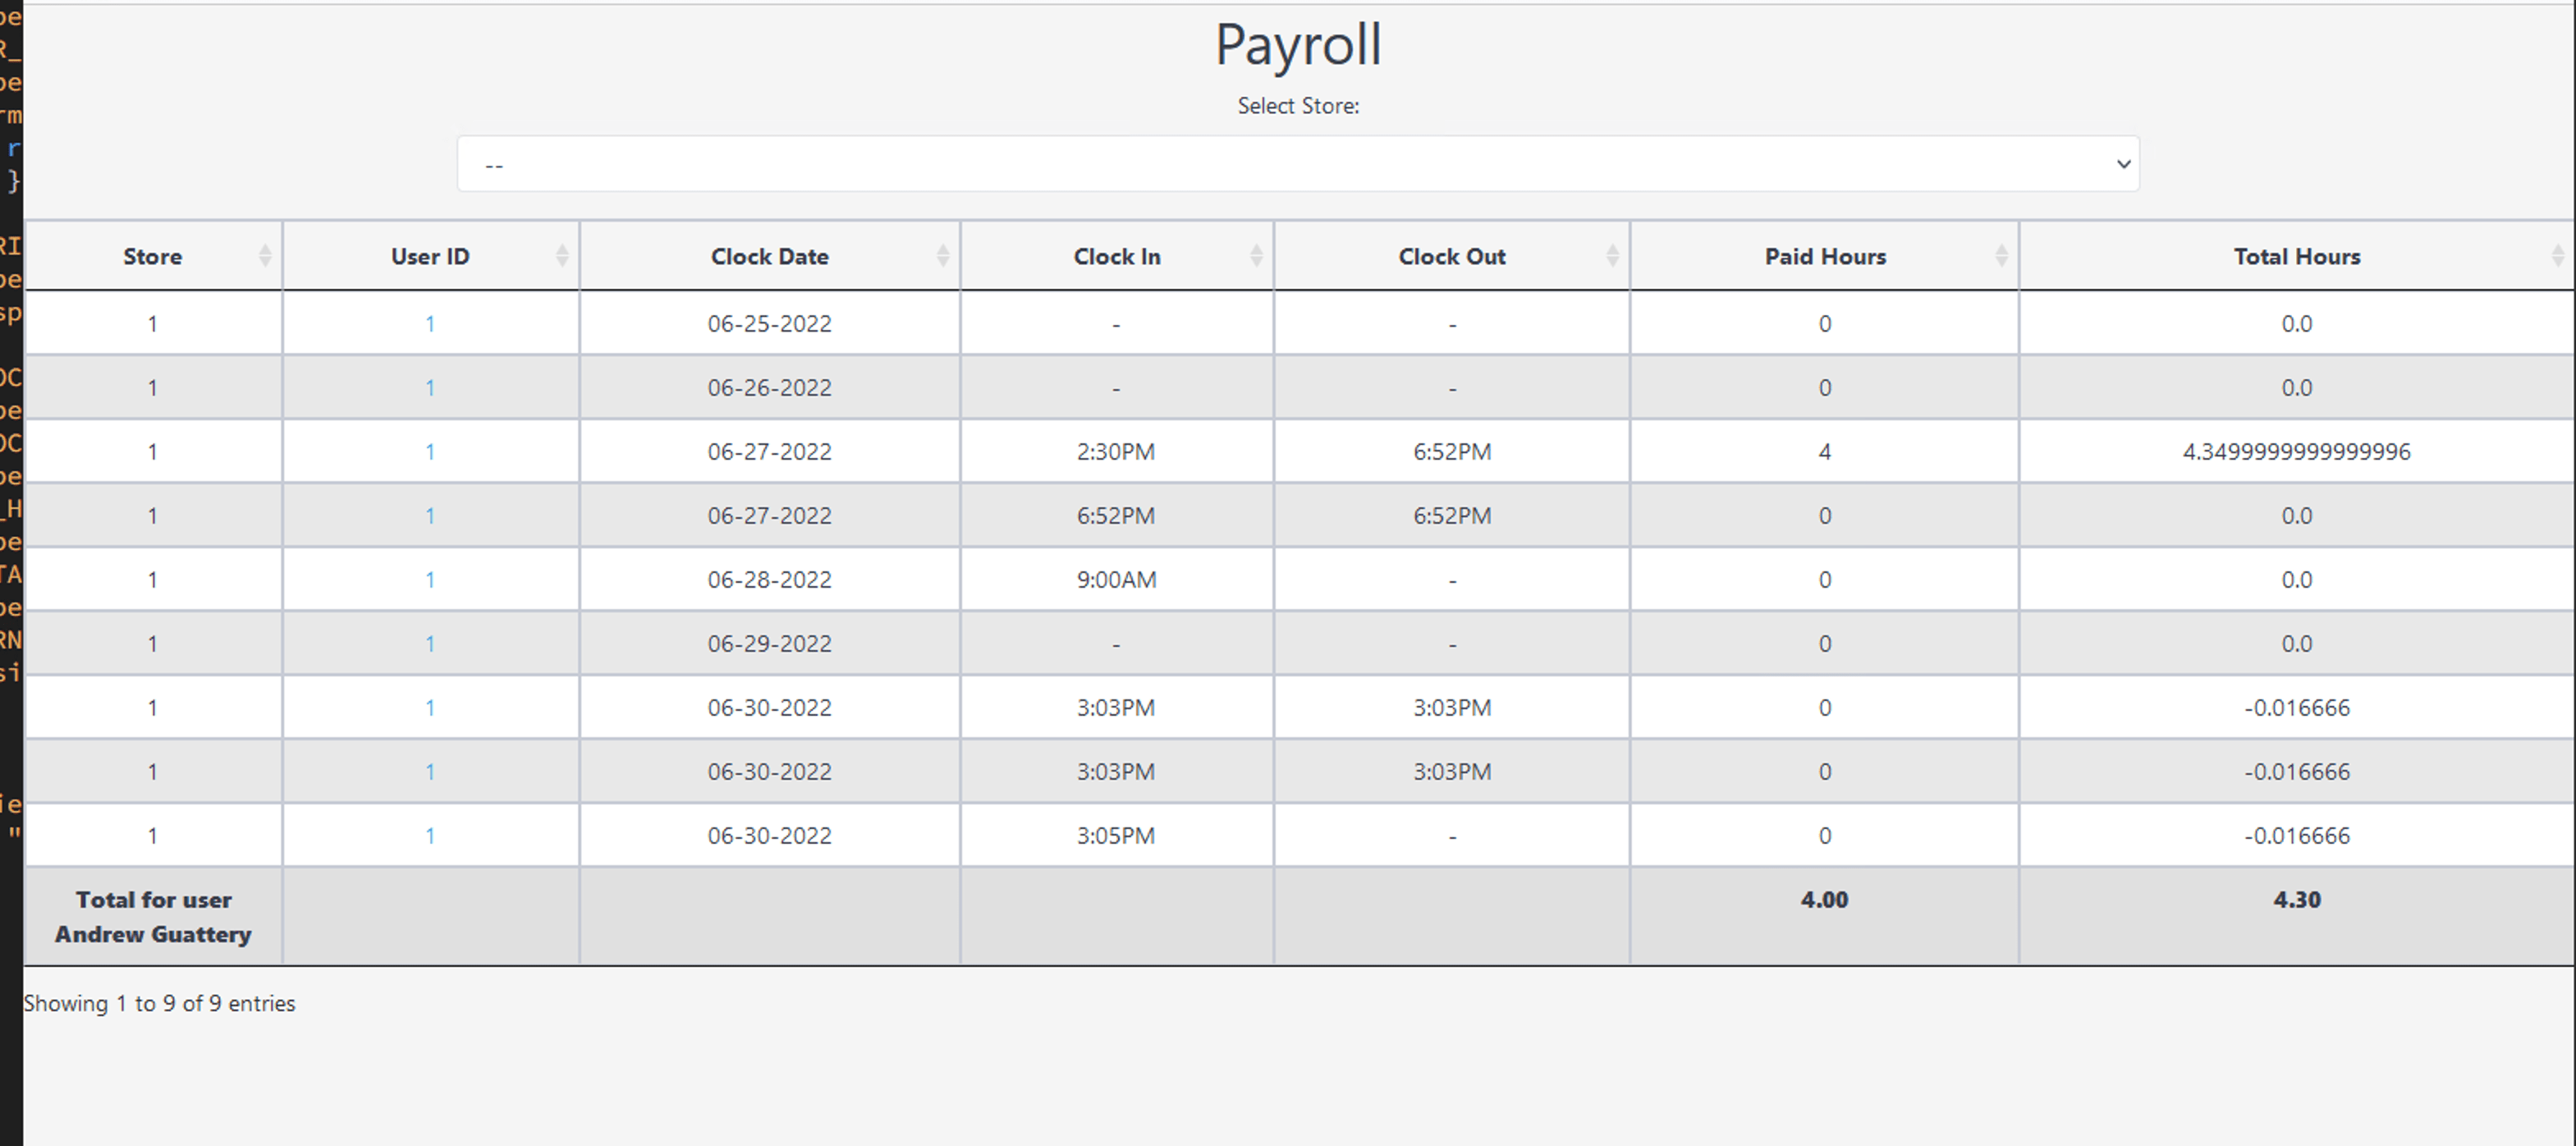Image resolution: width=2576 pixels, height=1146 pixels.
Task: Click User ID link in 3:05PM clock-in row
Action: point(430,836)
